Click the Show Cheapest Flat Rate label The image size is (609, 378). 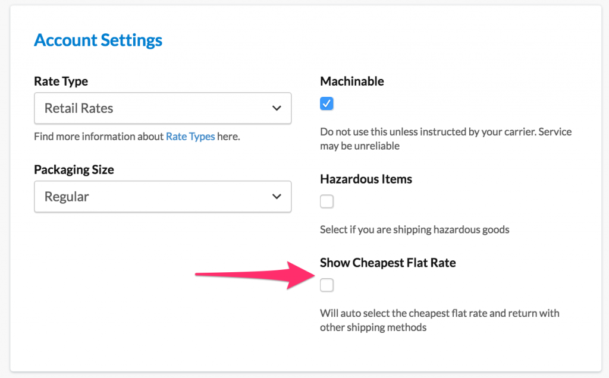coord(388,263)
